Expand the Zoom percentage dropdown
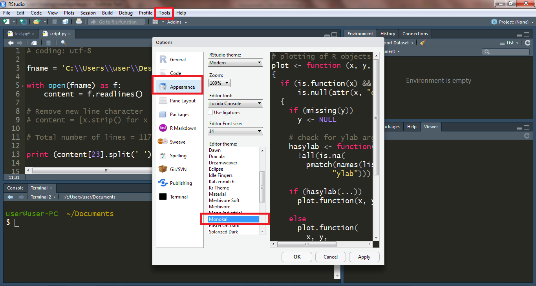The image size is (536, 286). 219,83
